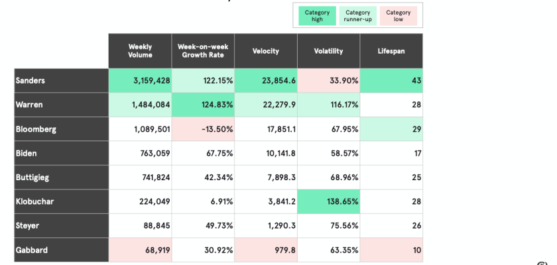Click Steyer's weekly volume cell 88,845
The image size is (557, 265).
click(x=140, y=226)
